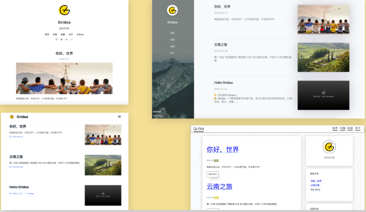This screenshot has width=366, height=212.
Task: Click the Gridea tag link beside 2018-12-12
Action: (31, 193)
